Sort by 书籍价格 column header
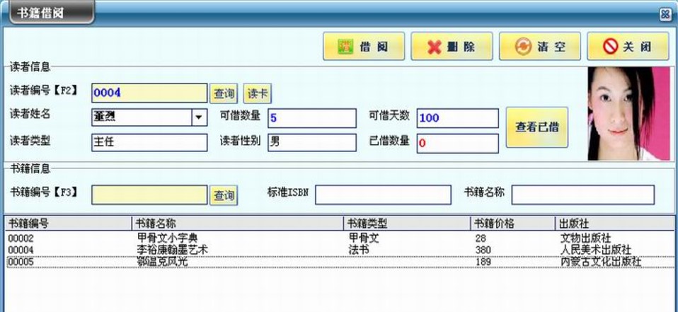Image resolution: width=678 pixels, height=312 pixels. 513,224
